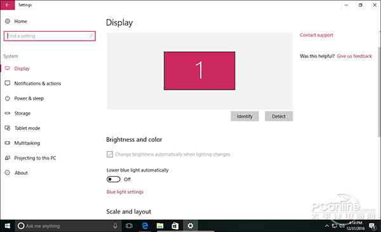Open the Give us feedback link
381x232 pixels.
point(354,56)
